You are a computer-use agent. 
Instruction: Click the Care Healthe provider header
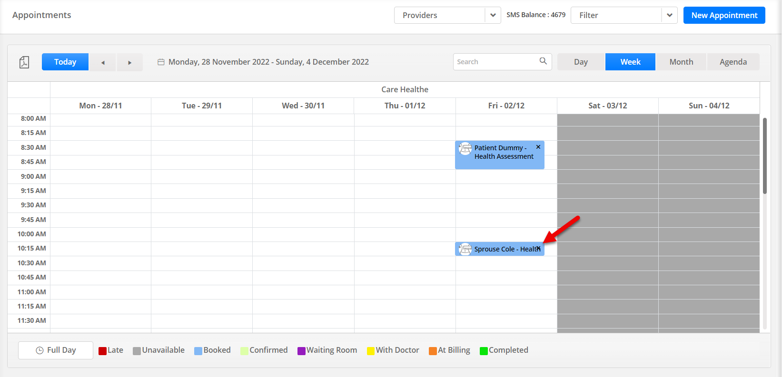[405, 89]
